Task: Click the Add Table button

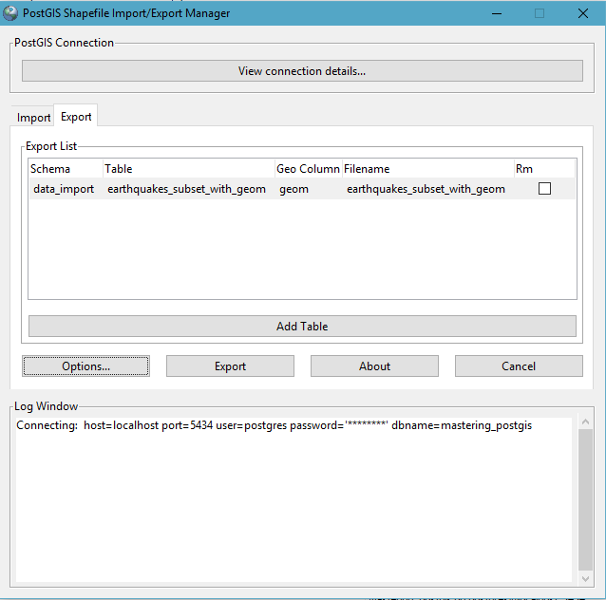Action: tap(302, 326)
